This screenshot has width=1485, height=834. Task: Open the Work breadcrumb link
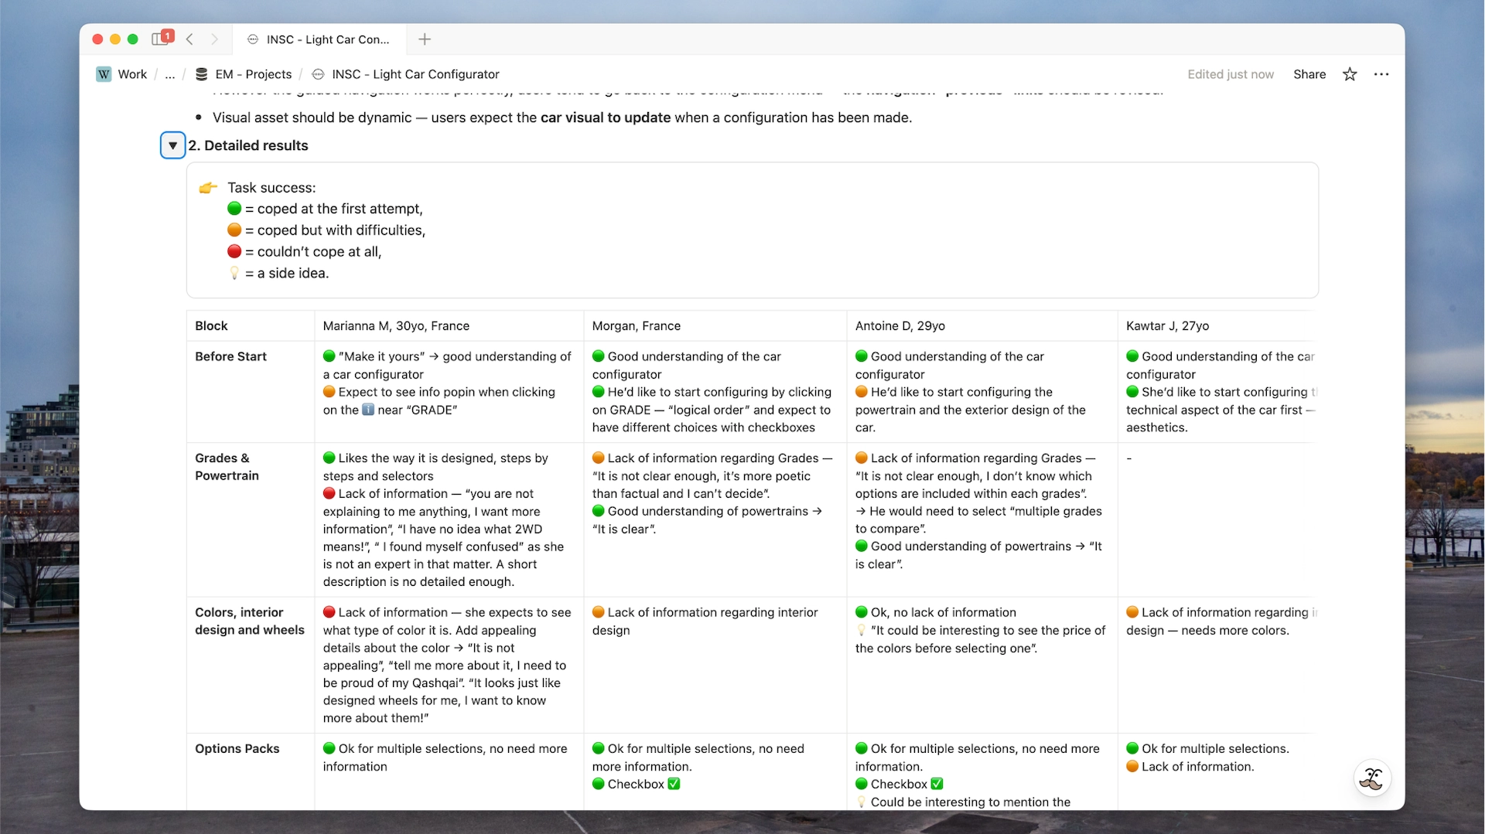133,74
